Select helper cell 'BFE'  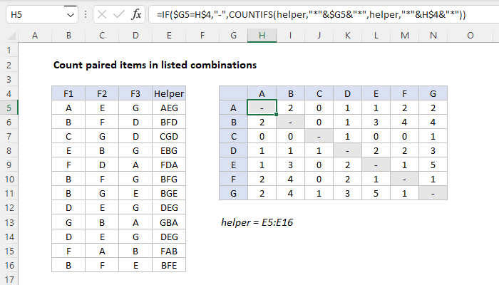[x=169, y=265]
